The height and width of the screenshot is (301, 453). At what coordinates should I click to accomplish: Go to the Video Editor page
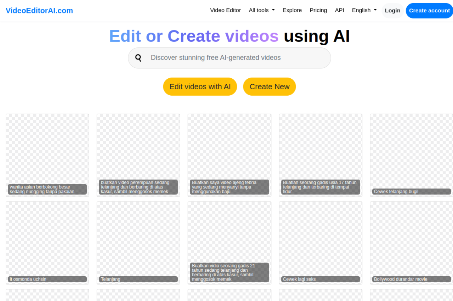(x=225, y=10)
